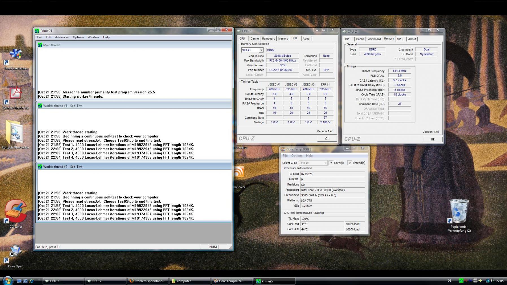Click the Main thread window icon
The image size is (507, 285).
point(40,45)
